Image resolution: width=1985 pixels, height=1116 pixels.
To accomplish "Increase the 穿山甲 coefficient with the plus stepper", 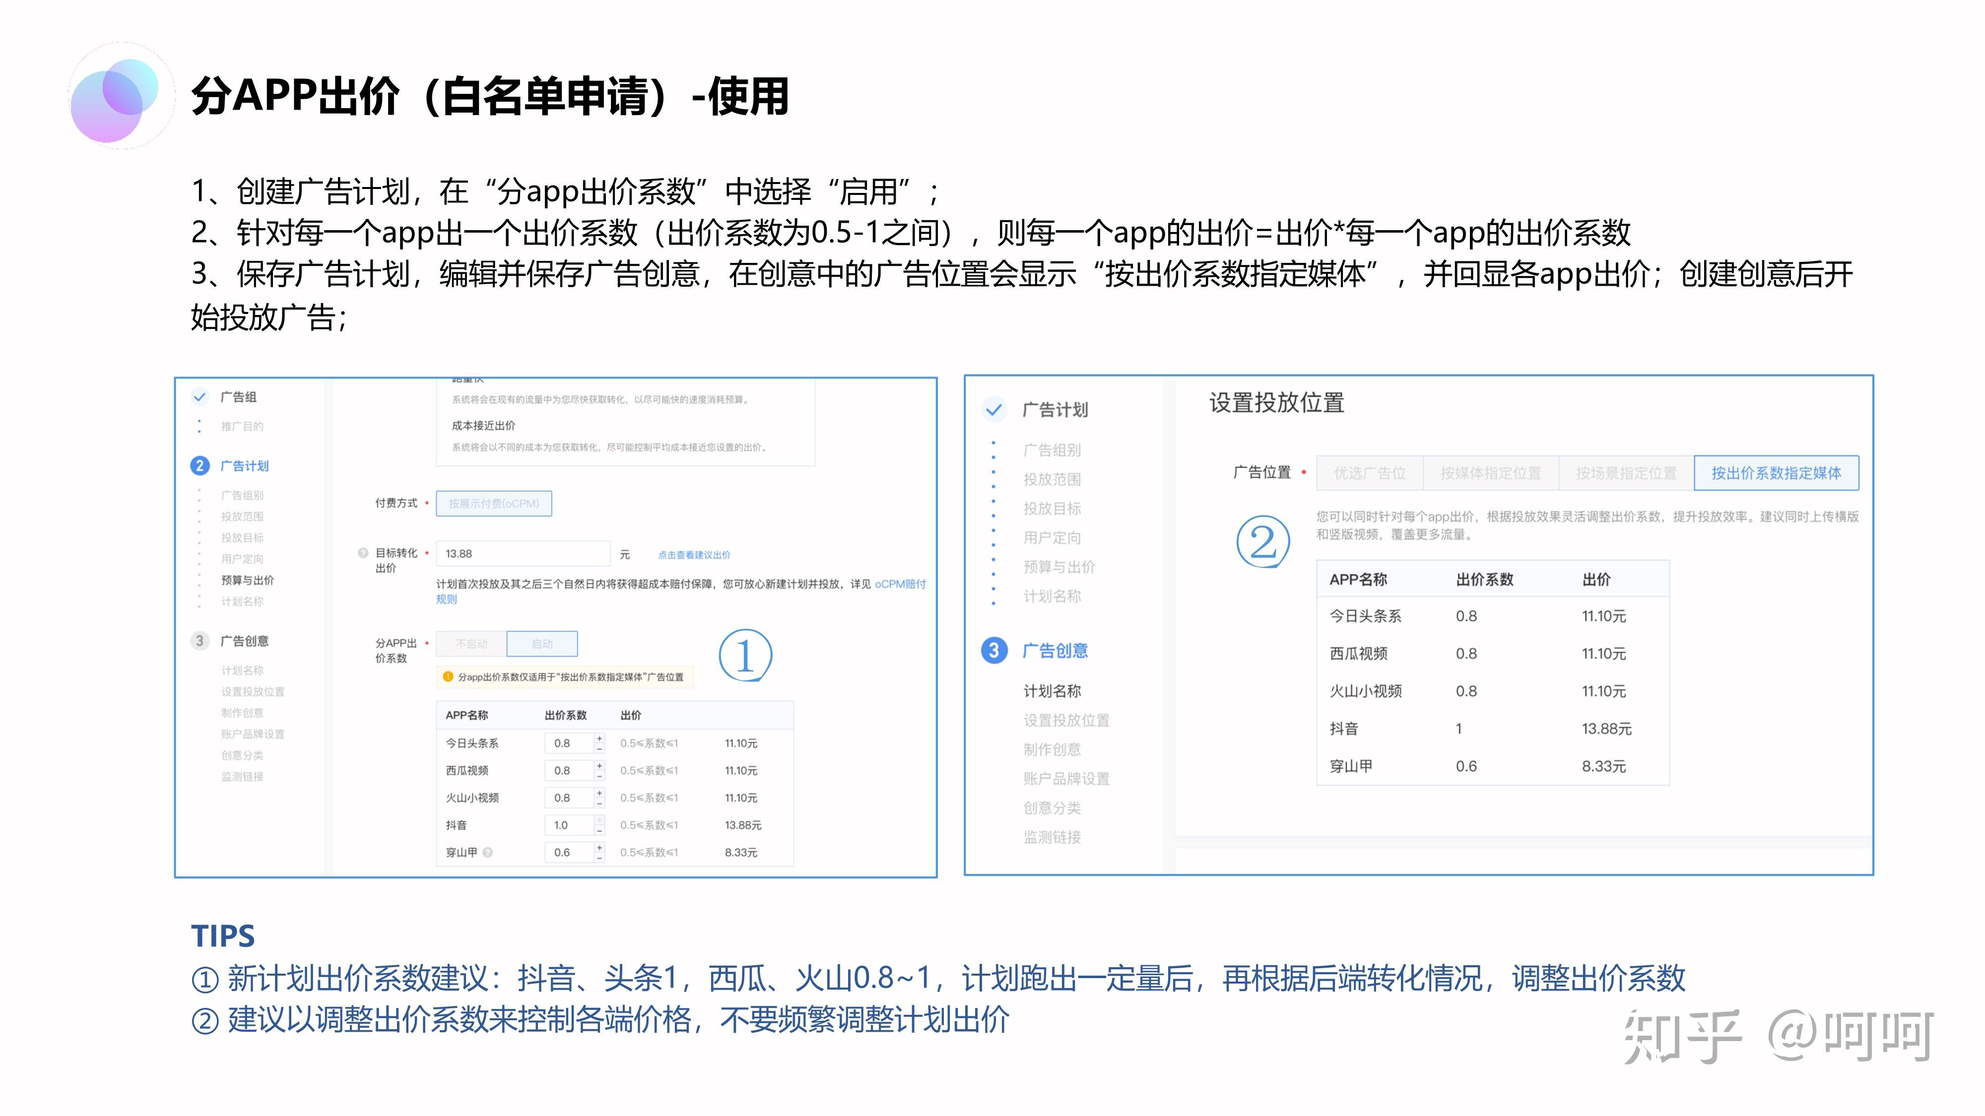I will click(x=599, y=847).
